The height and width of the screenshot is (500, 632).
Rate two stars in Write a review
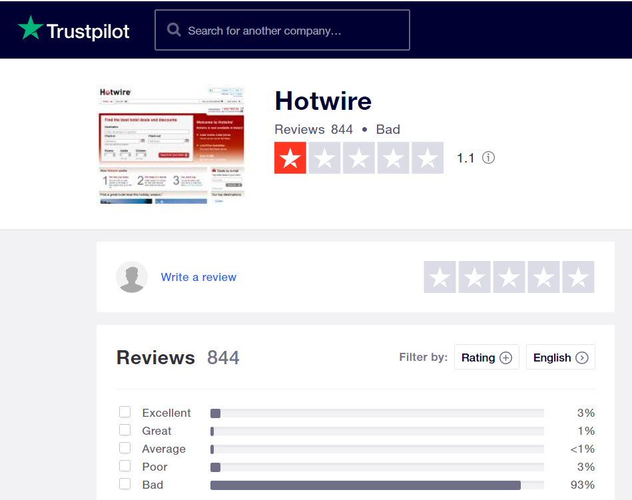point(474,277)
